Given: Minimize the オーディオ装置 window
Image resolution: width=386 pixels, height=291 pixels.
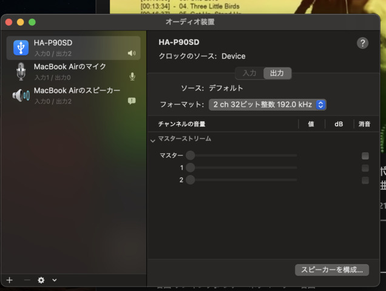Looking at the screenshot, I should click(21, 22).
